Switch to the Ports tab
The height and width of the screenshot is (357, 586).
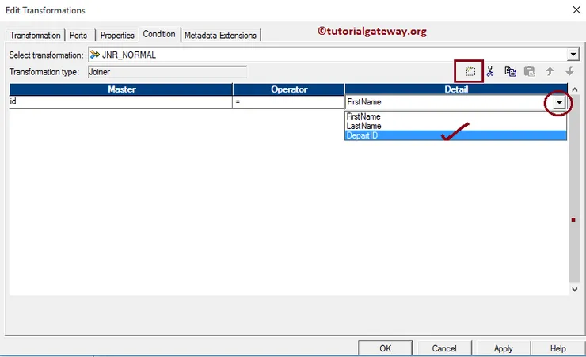[x=78, y=36]
